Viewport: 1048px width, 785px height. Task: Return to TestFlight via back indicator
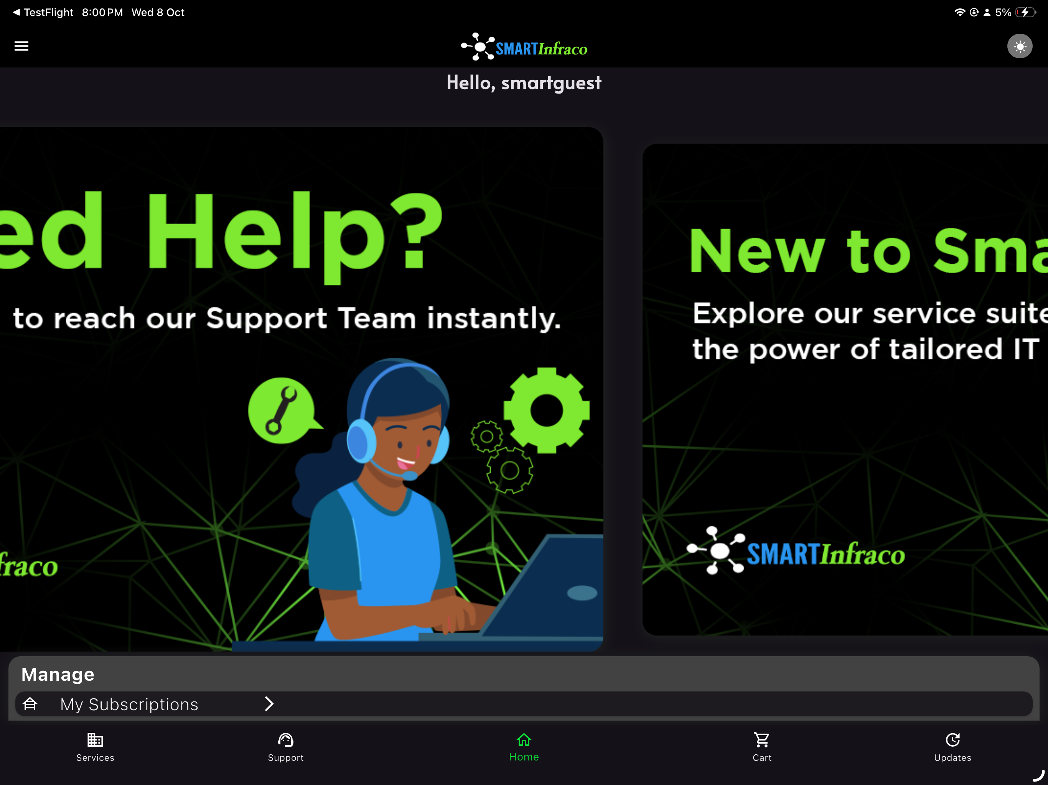(x=43, y=12)
